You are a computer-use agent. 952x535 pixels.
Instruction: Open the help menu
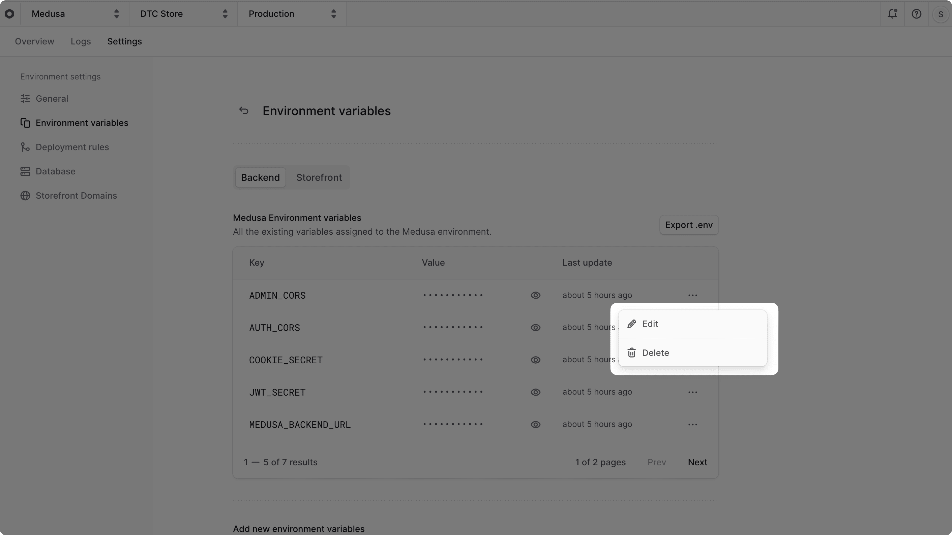(x=917, y=14)
